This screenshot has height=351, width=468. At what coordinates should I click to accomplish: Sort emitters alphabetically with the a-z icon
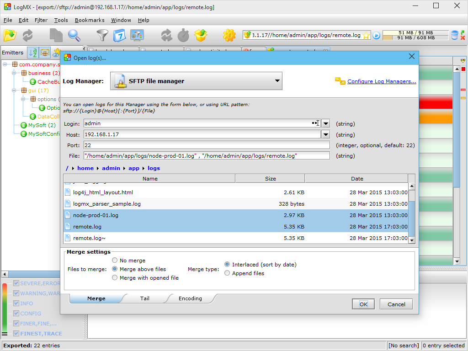[33, 53]
